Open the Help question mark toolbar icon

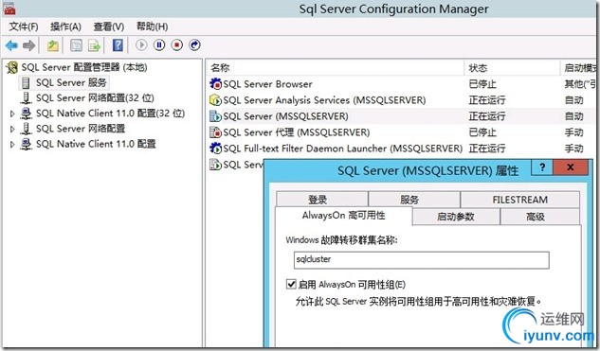[x=118, y=45]
